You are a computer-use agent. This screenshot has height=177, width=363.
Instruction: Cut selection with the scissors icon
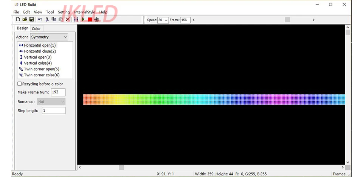pyautogui.click(x=47, y=20)
